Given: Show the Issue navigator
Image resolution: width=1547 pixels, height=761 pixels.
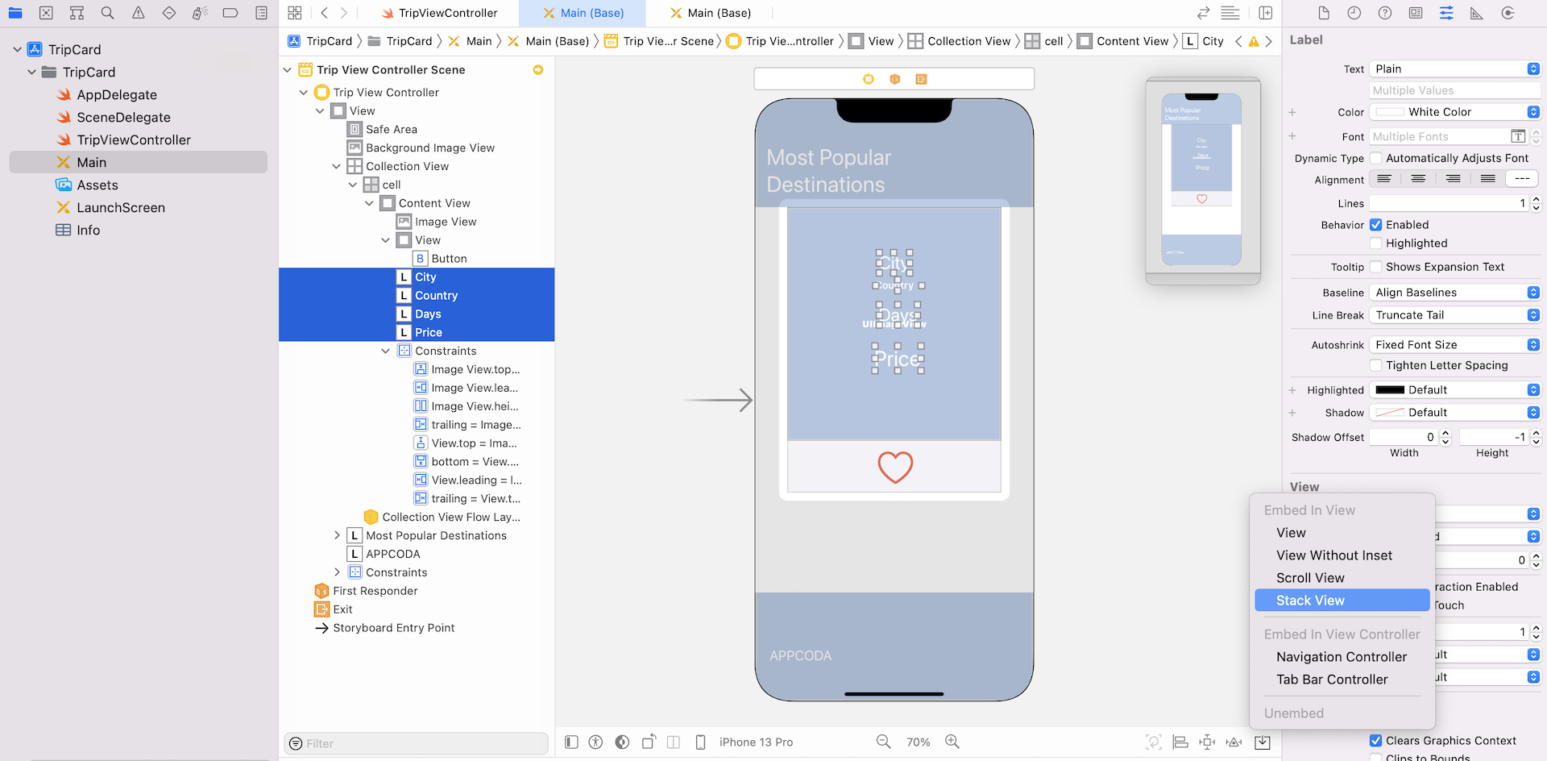Looking at the screenshot, I should click(138, 13).
